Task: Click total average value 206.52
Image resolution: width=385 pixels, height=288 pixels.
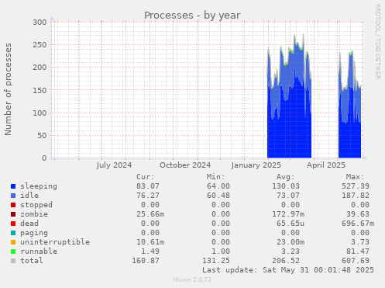Action: click(286, 261)
